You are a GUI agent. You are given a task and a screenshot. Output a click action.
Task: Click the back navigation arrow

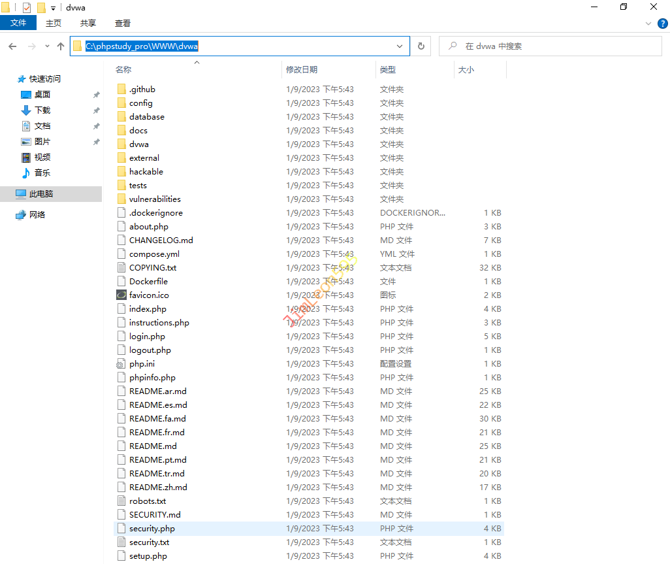tap(12, 46)
